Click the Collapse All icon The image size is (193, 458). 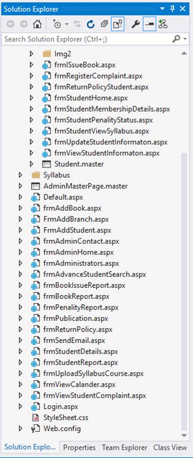pos(104,24)
